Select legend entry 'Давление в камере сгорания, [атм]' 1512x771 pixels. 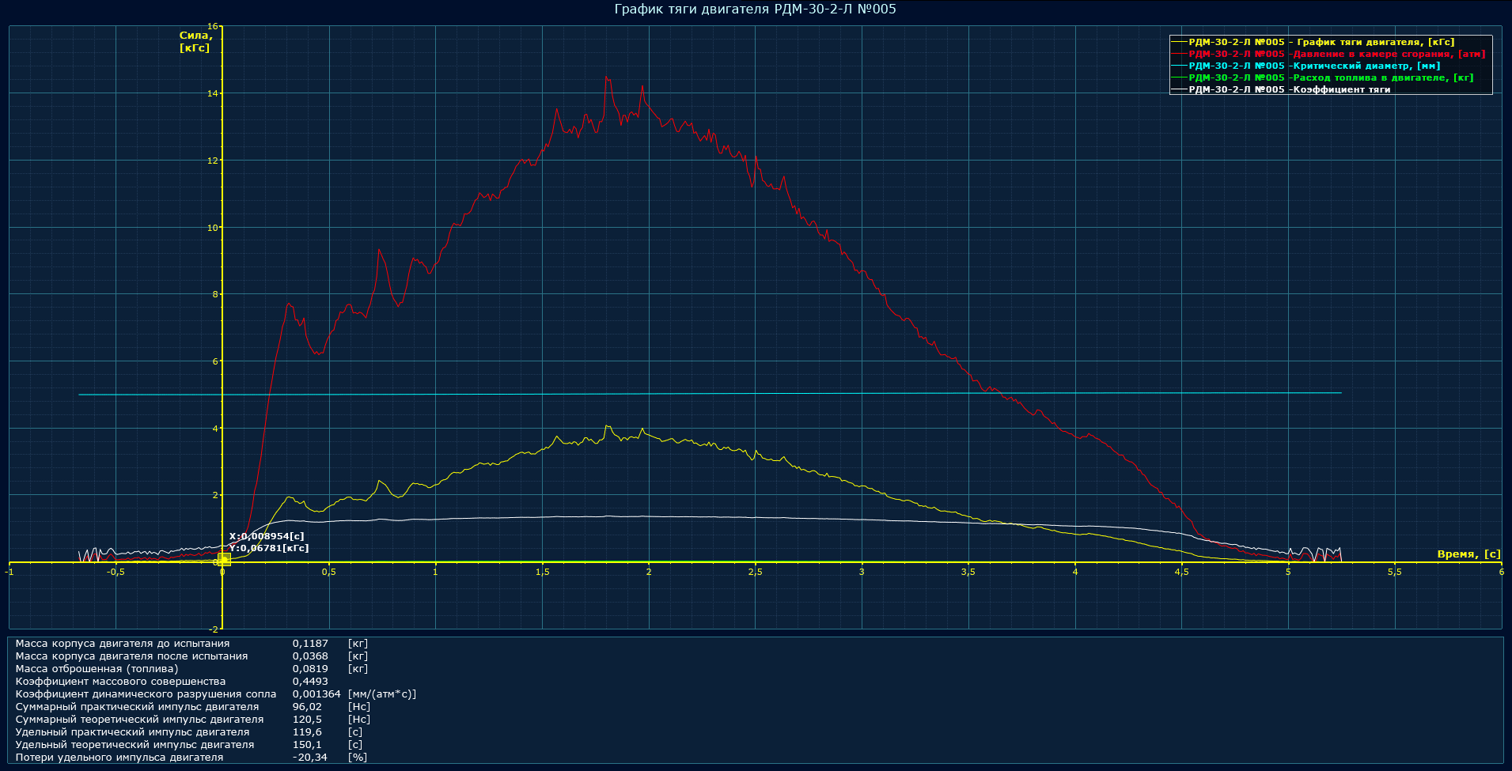pos(1328,54)
